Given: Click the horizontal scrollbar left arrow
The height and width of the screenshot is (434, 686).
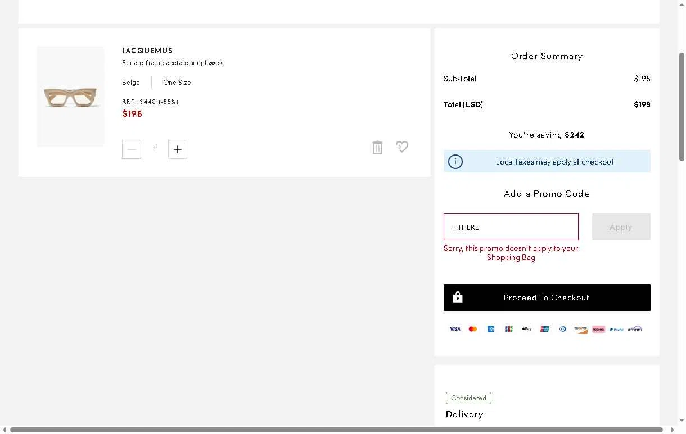Looking at the screenshot, I should pos(4,430).
